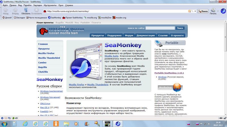Open the Файл menu

[5, 5]
